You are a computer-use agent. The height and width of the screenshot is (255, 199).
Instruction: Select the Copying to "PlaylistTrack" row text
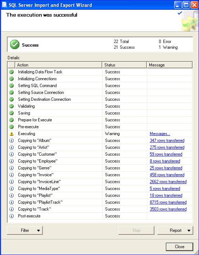(x=40, y=202)
